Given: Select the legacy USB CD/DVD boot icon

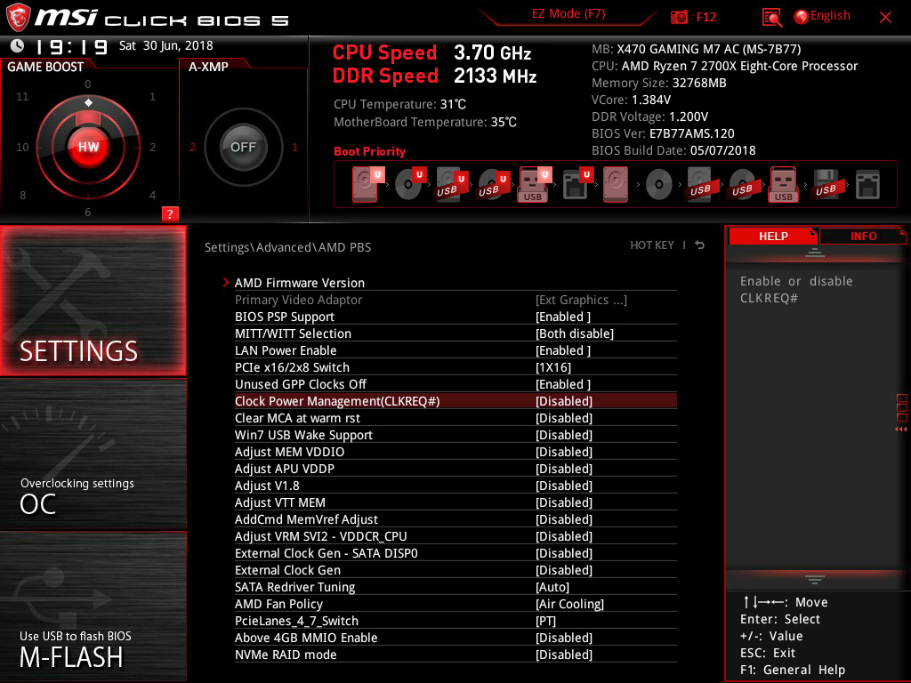Looking at the screenshot, I should coord(742,184).
